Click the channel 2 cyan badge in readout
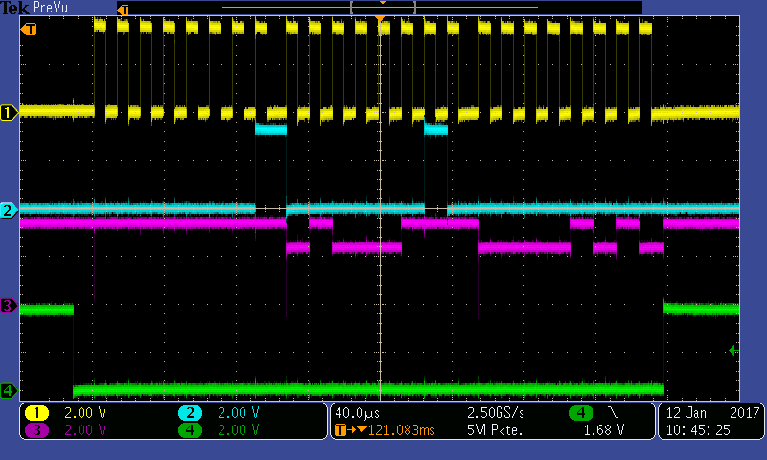This screenshot has height=460, width=767. tap(190, 413)
